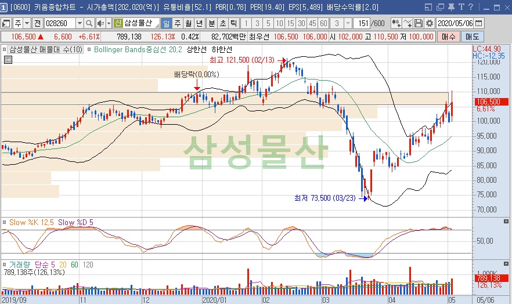Click the 매도 sell button
The image size is (512, 304).
tap(472, 37)
